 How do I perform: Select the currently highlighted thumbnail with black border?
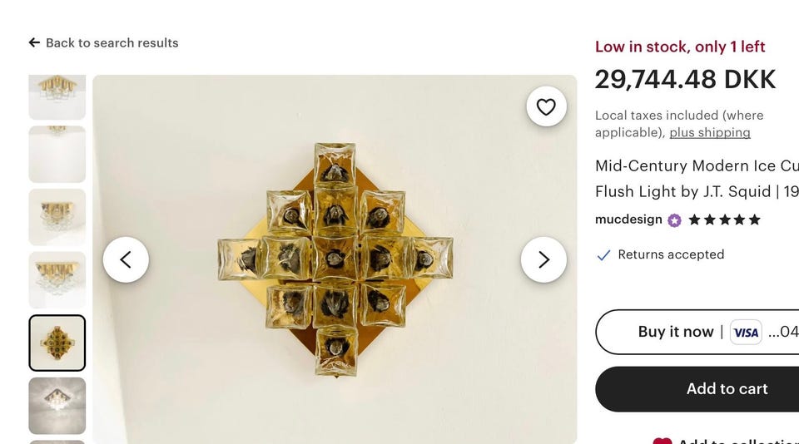point(57,343)
